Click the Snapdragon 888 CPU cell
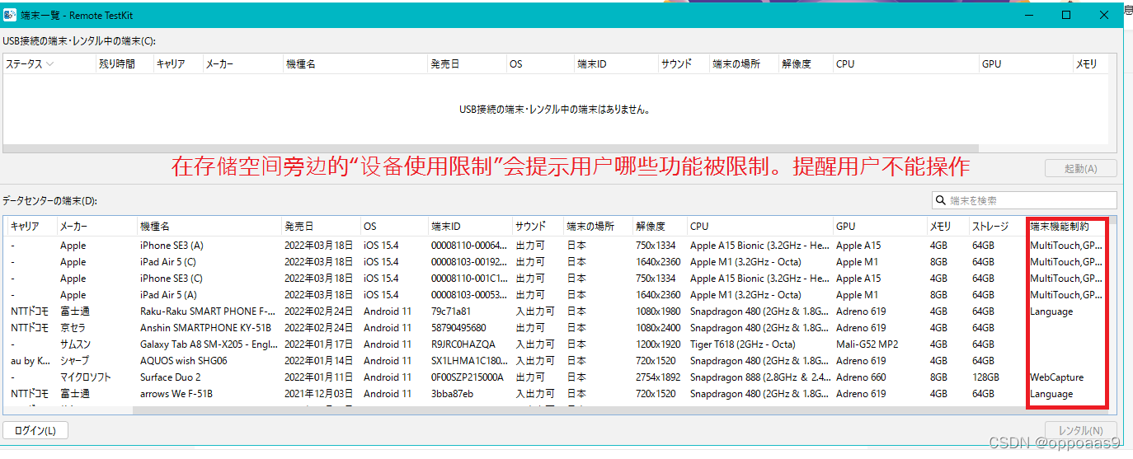 759,377
